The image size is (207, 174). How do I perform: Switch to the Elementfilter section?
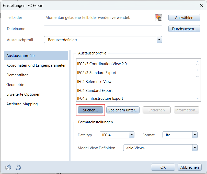[x=17, y=75]
